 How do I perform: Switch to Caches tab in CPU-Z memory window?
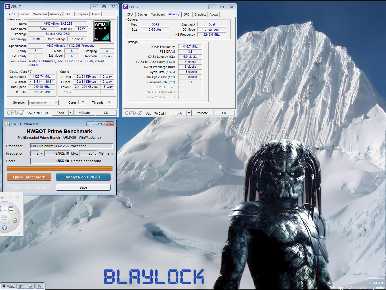[x=142, y=14]
